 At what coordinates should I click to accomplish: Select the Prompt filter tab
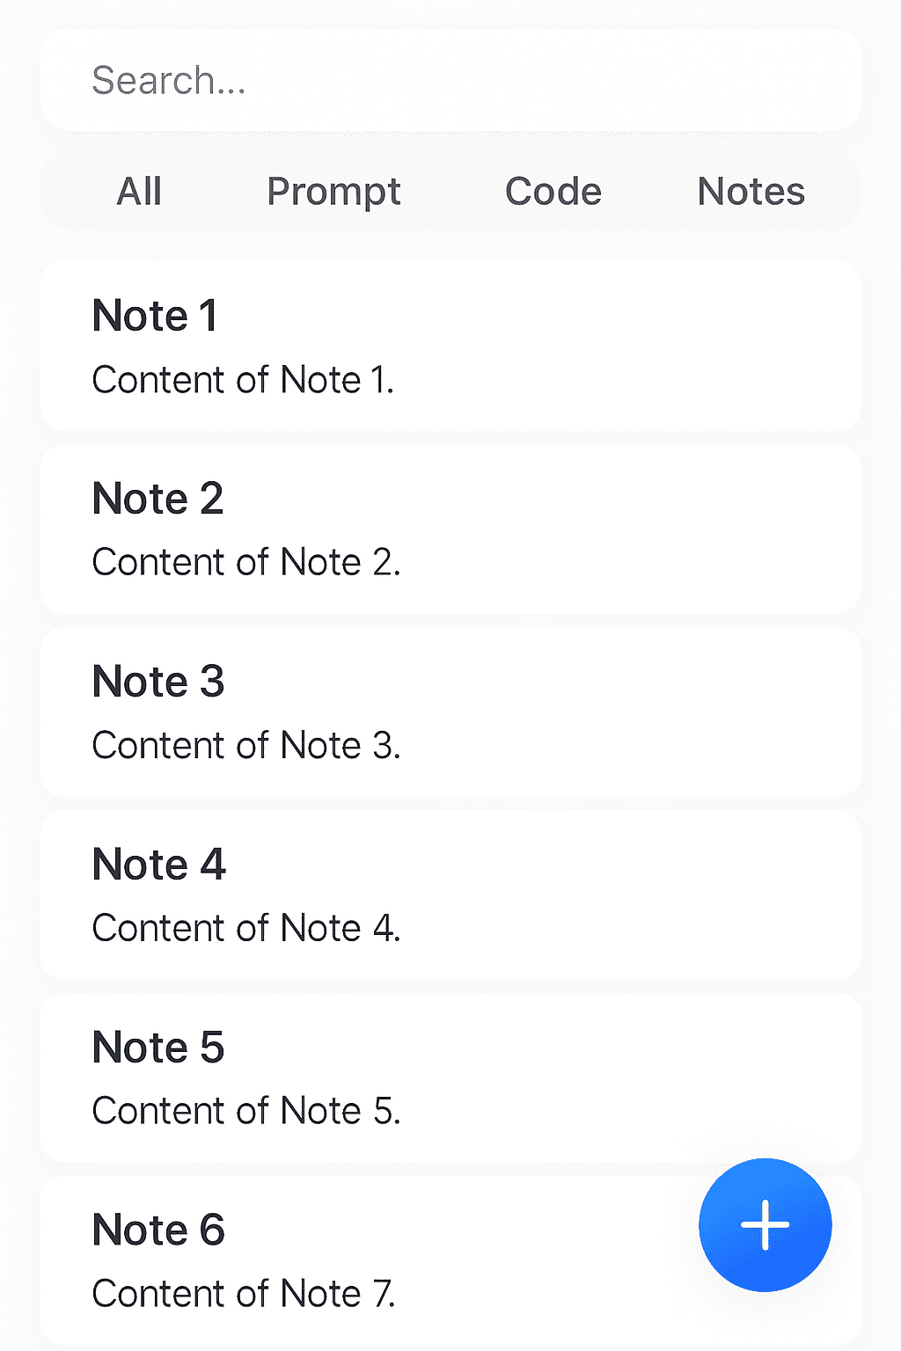click(x=333, y=191)
